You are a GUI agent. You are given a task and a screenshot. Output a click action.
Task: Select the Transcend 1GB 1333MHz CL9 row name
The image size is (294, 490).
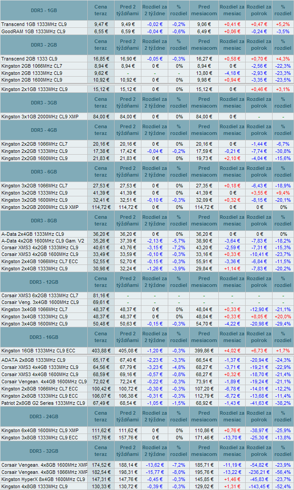tap(34, 24)
